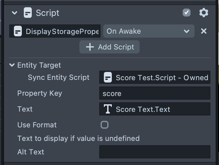219x165 pixels.
Task: Click the DisplayStorageProperty script file icon
Action: (18, 31)
